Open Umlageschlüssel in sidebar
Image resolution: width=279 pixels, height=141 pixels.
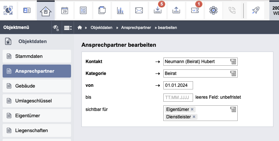pos(37,101)
